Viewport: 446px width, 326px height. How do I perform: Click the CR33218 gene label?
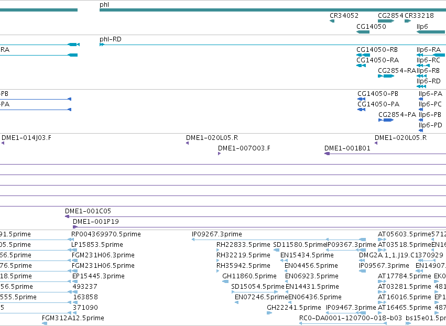tap(419, 16)
